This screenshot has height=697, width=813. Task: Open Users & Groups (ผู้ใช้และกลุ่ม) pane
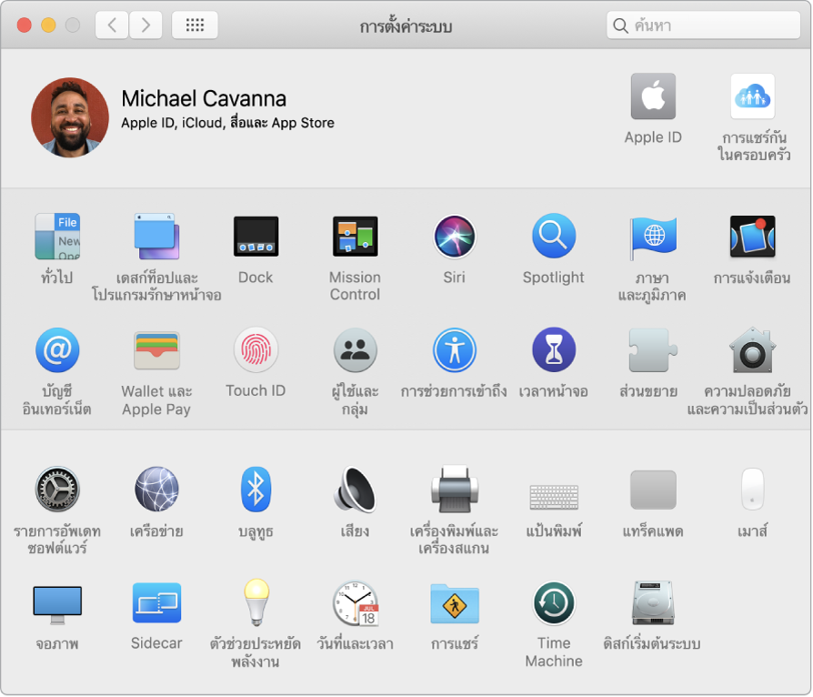[x=356, y=350]
